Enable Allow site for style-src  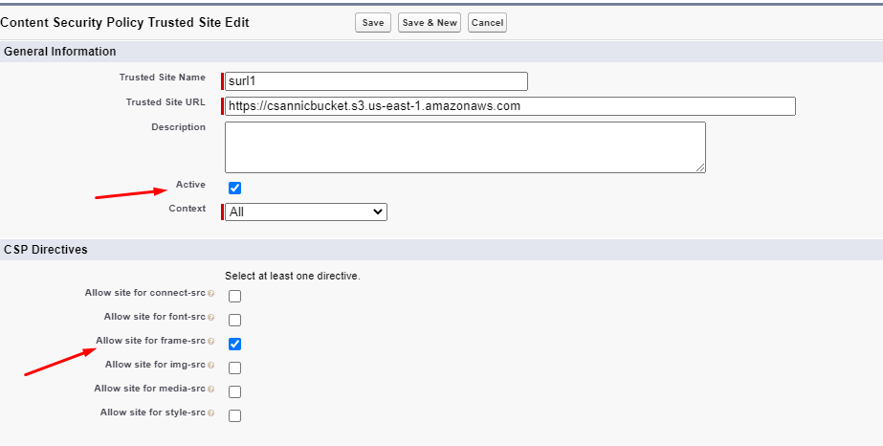pos(234,416)
